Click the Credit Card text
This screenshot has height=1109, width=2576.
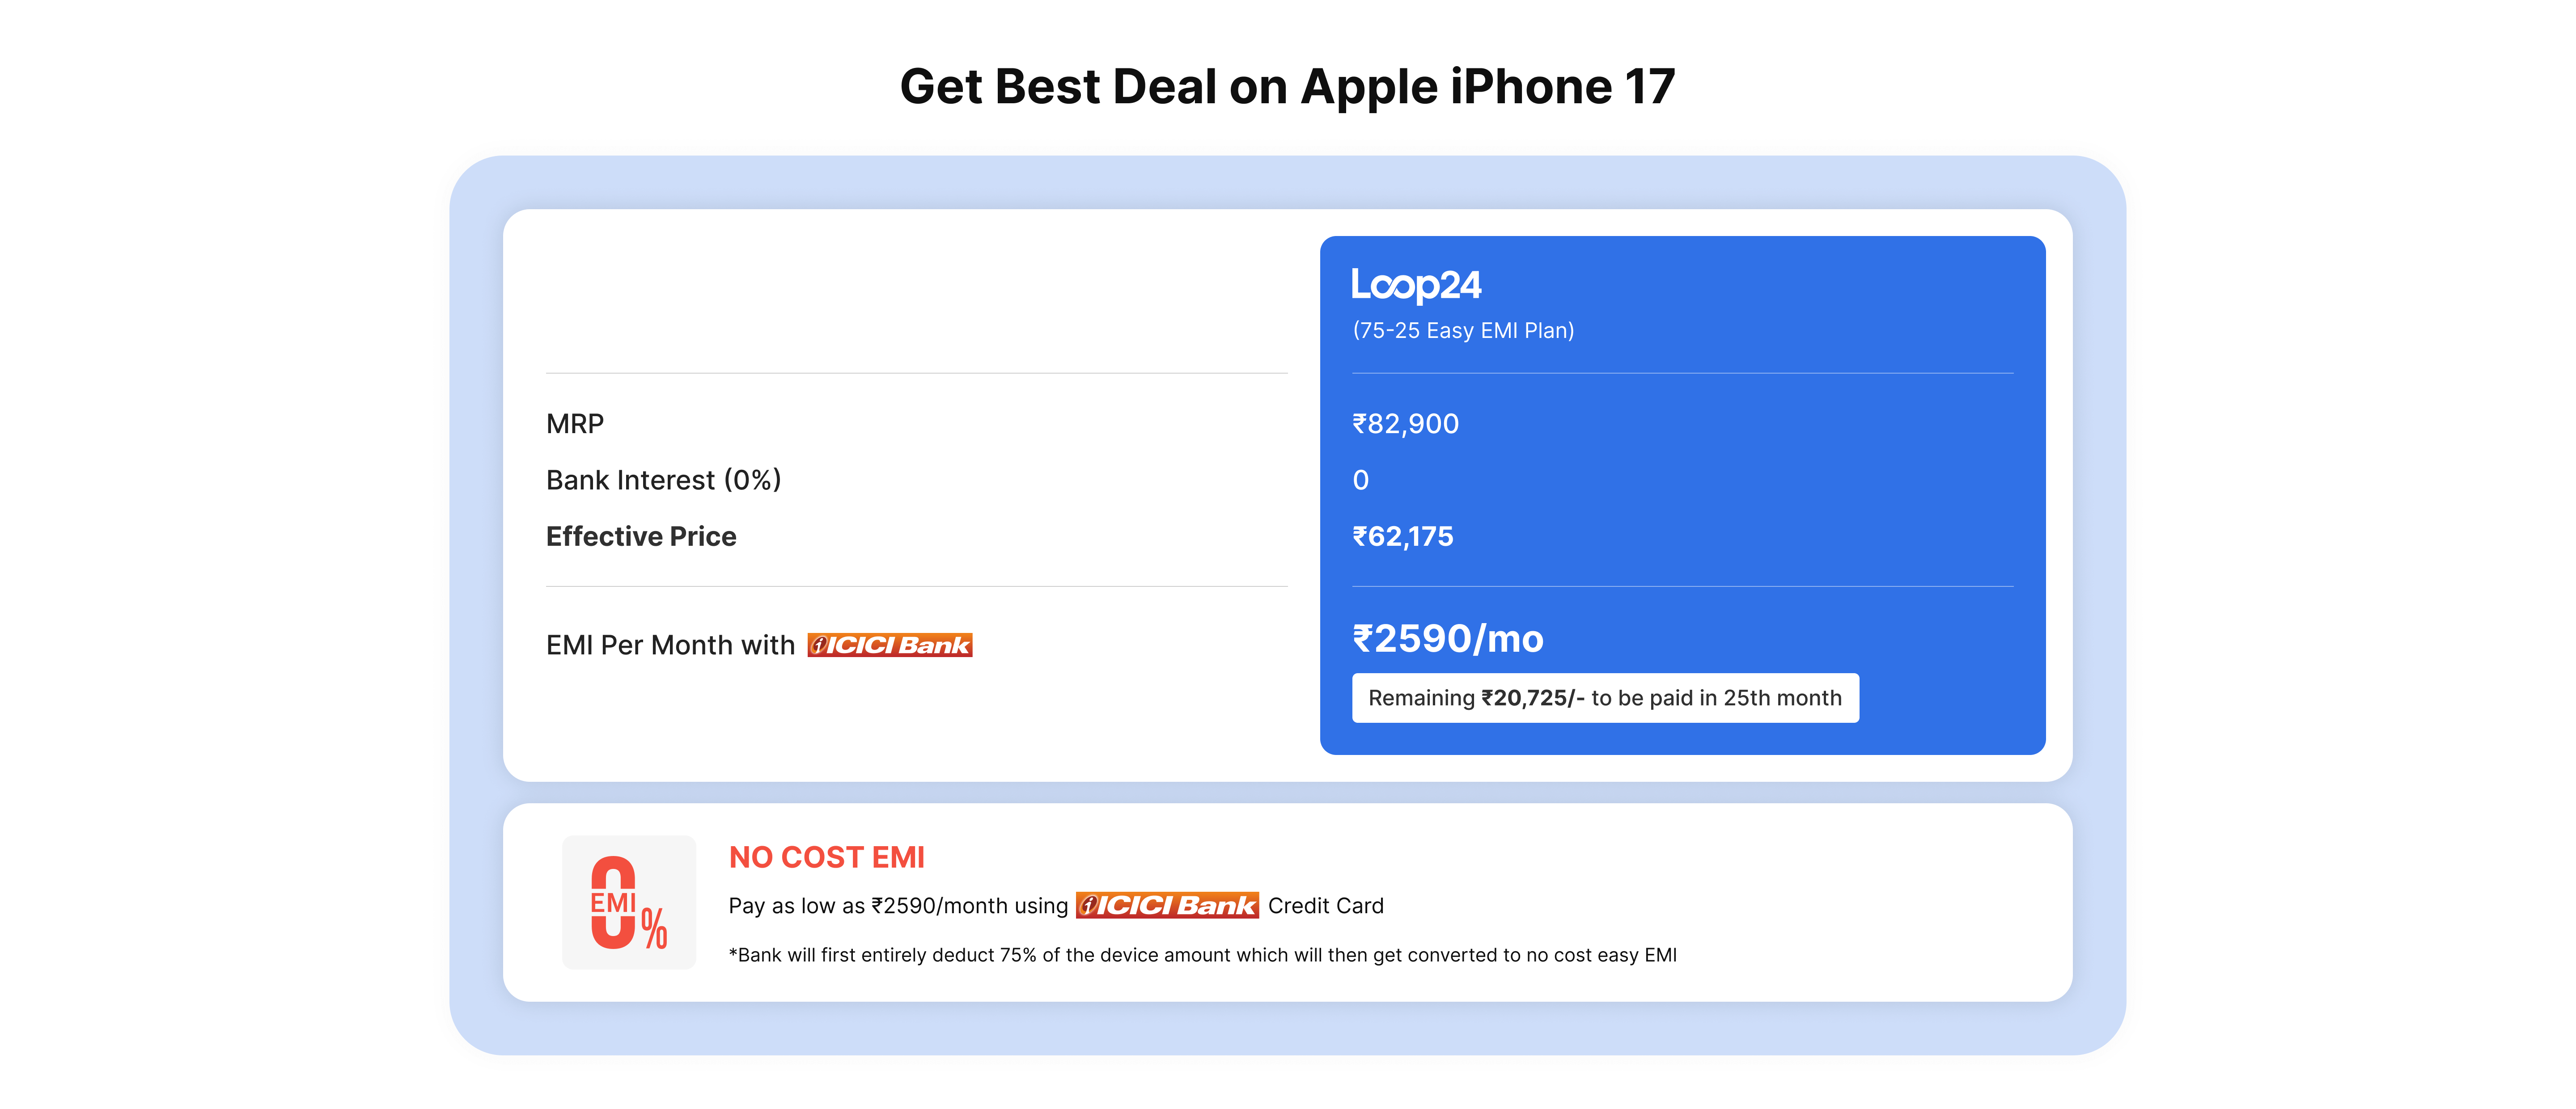(x=1325, y=906)
